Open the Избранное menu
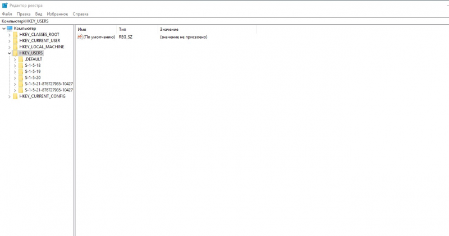Viewport: 449px width, 236px height. 57,14
